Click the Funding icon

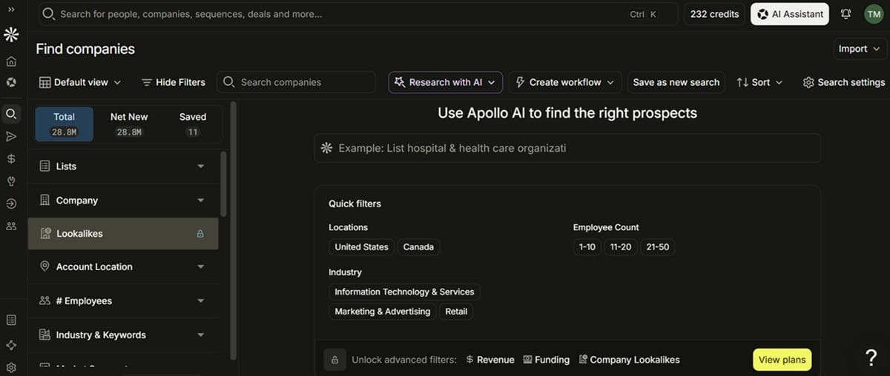point(527,360)
